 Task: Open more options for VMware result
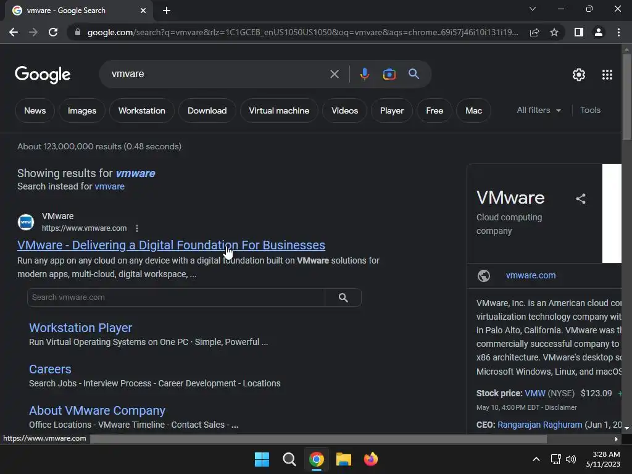137,228
